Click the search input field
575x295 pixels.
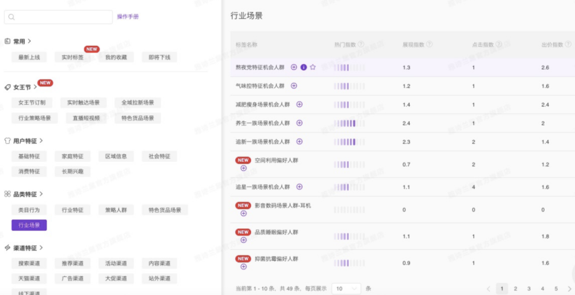point(59,17)
